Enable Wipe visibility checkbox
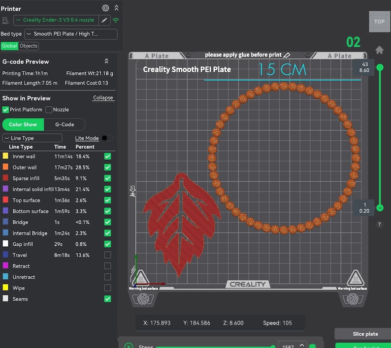This screenshot has width=391, height=348. point(107,288)
